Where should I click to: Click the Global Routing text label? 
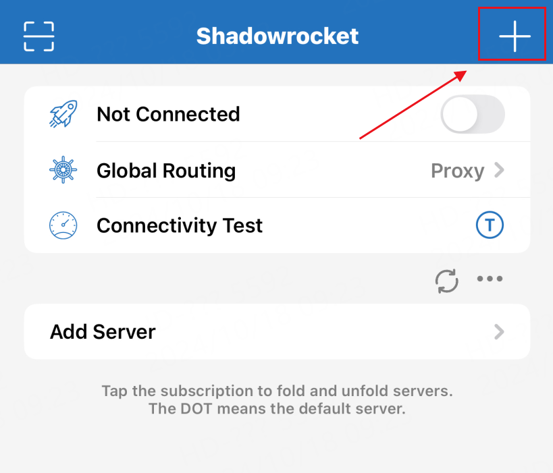[x=166, y=171]
